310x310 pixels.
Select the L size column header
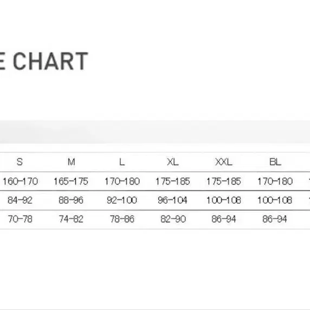[122, 162]
